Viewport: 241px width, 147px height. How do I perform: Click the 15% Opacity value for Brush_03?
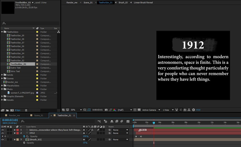85,143
